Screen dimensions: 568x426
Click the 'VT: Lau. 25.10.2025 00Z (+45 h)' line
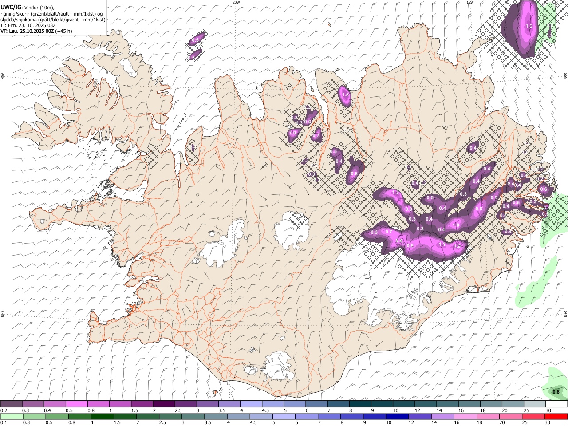(x=36, y=31)
